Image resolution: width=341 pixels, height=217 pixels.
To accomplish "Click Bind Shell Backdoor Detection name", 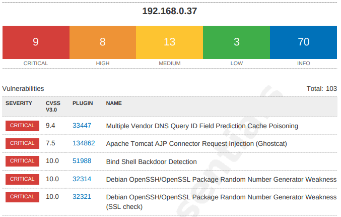I will click(x=152, y=161).
